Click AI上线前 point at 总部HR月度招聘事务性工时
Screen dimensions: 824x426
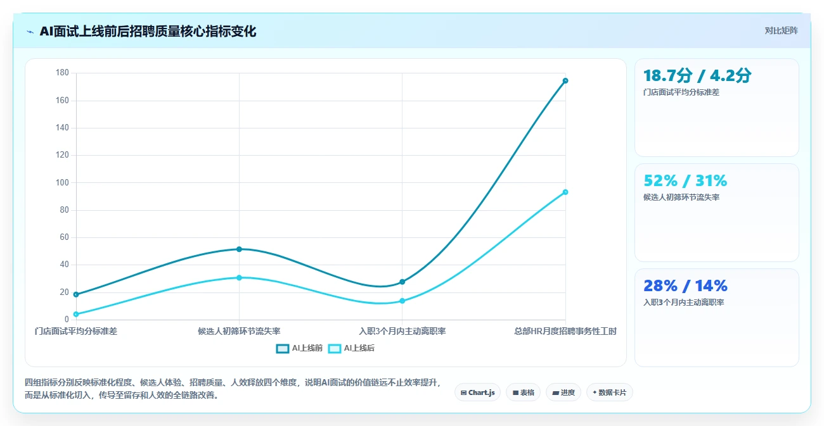click(x=565, y=80)
